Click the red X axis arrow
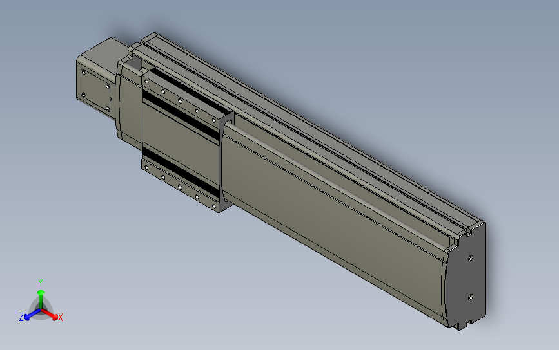 point(50,314)
